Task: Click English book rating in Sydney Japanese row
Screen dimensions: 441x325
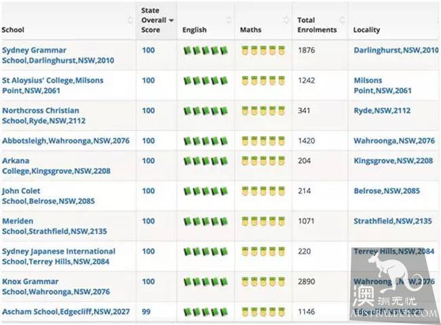Action: pos(206,252)
